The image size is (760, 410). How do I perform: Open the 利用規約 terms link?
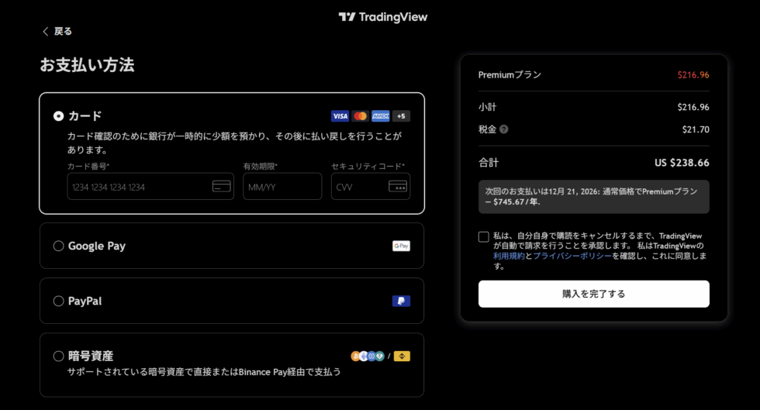tap(508, 255)
